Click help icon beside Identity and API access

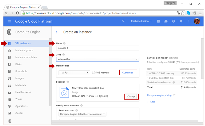(82, 105)
